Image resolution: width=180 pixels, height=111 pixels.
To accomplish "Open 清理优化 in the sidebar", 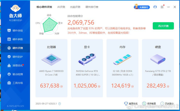I will point(15,66).
